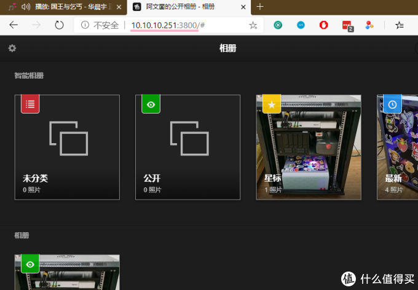Viewport: 418px width, 290px height.
Task: Open the 星标 starred album
Action: [309, 147]
